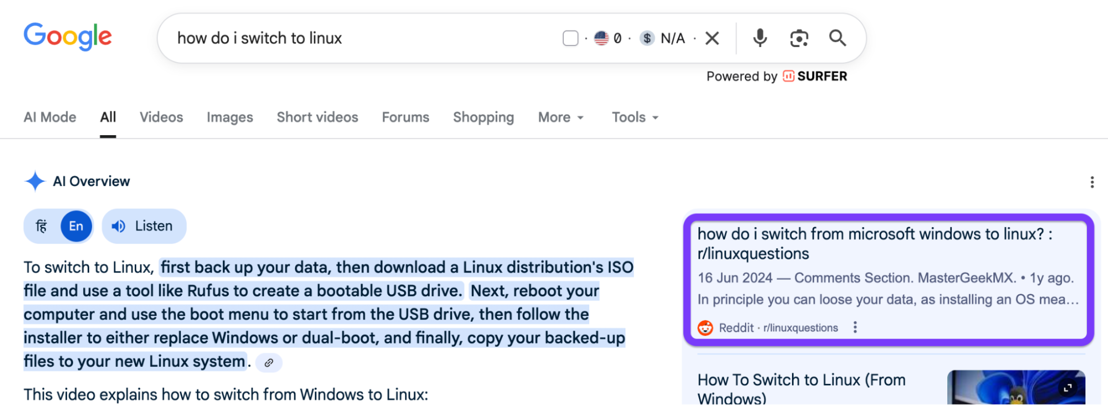Start voice search with microphone icon
The height and width of the screenshot is (405, 1108).
click(x=760, y=38)
